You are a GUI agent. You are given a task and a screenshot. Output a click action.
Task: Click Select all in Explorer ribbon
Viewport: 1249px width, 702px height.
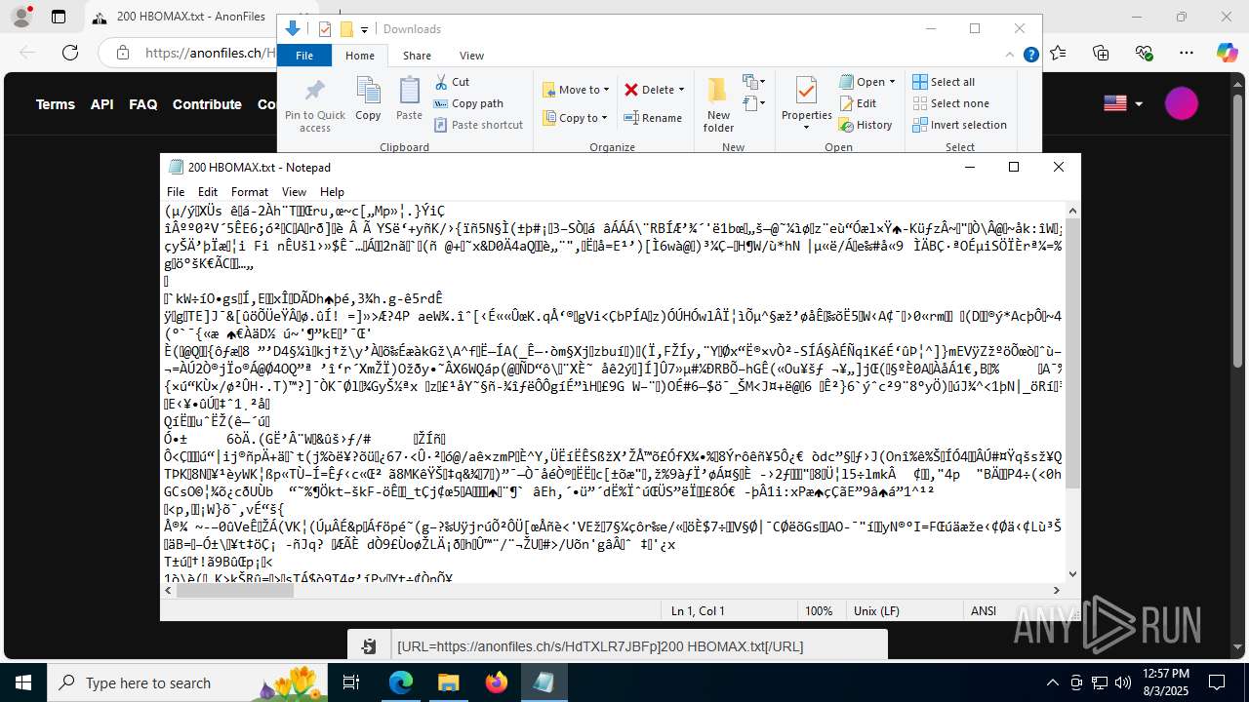[x=944, y=82]
